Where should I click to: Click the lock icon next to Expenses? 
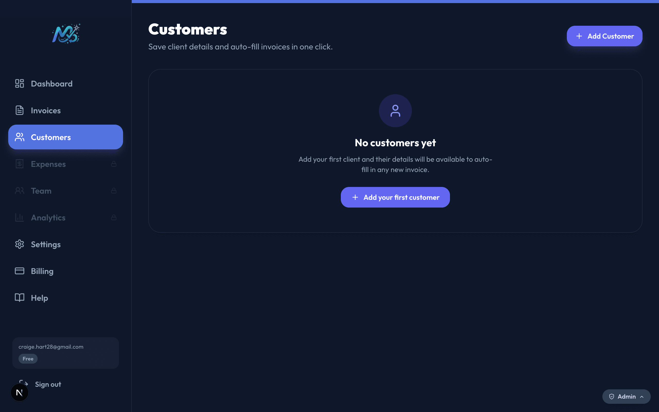point(114,164)
